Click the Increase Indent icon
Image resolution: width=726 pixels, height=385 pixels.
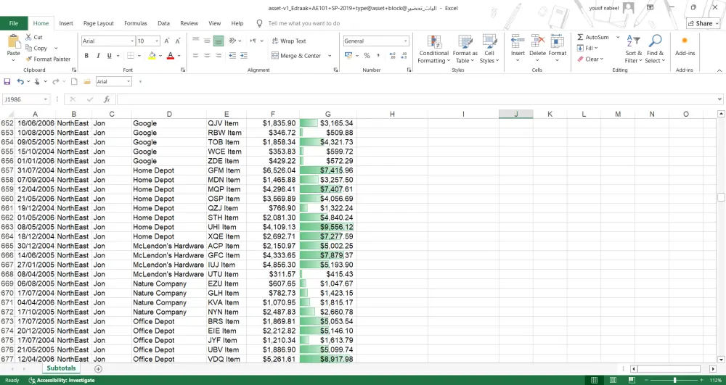243,55
